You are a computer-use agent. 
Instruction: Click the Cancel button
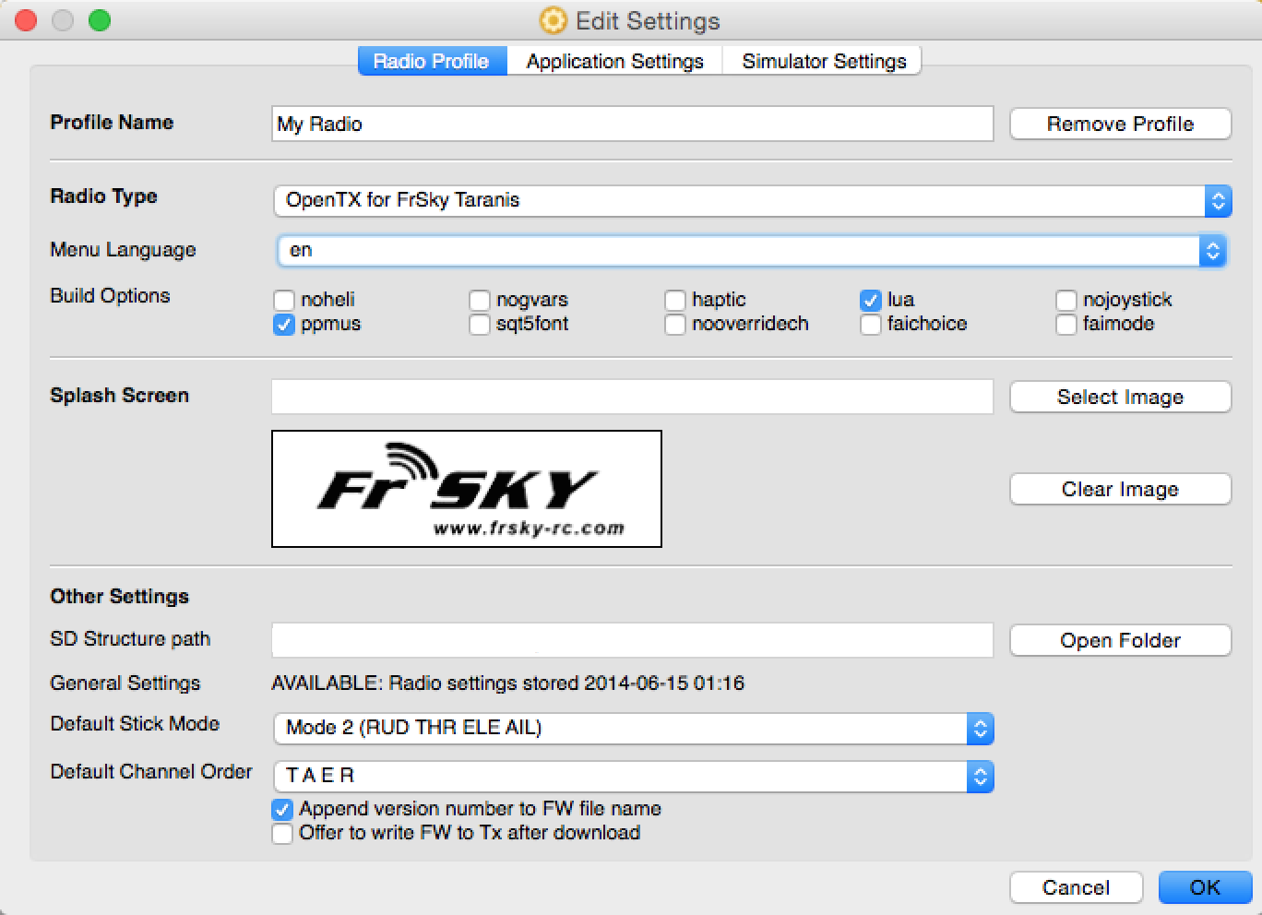tap(1076, 887)
